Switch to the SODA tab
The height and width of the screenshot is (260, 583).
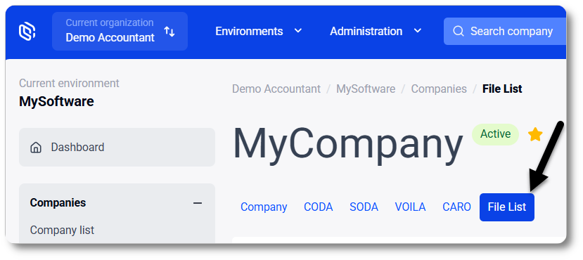364,207
